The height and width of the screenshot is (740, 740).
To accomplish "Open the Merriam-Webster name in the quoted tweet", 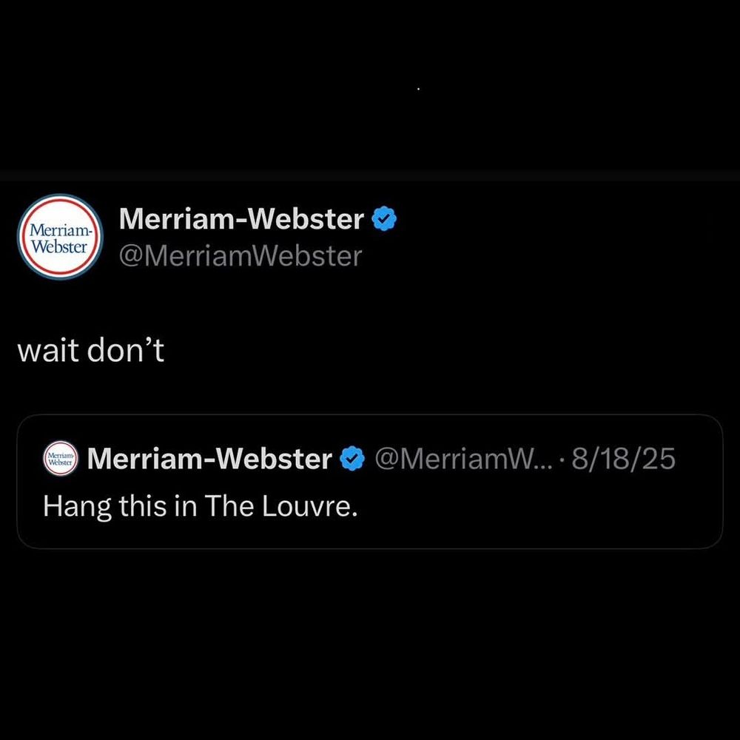I will pos(209,458).
